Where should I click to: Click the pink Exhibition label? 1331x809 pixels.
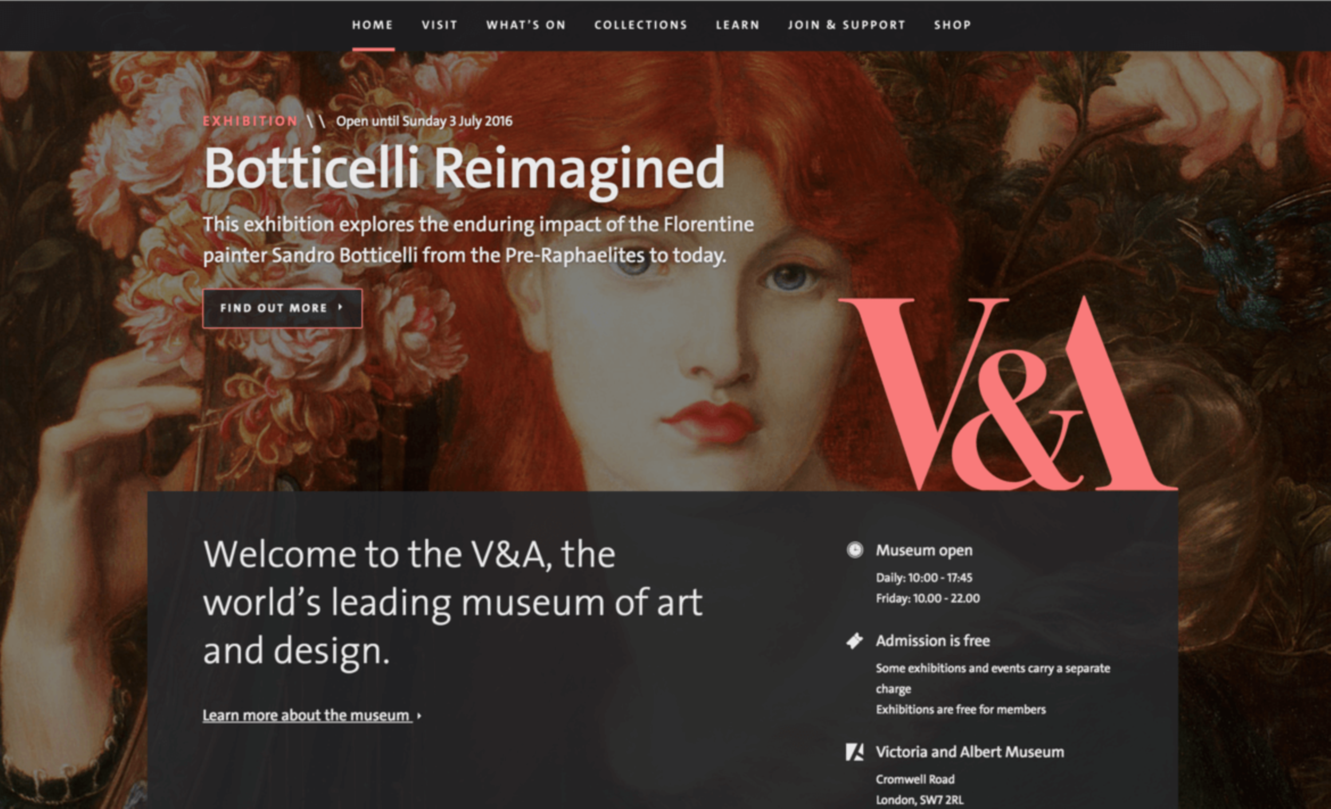coord(250,121)
